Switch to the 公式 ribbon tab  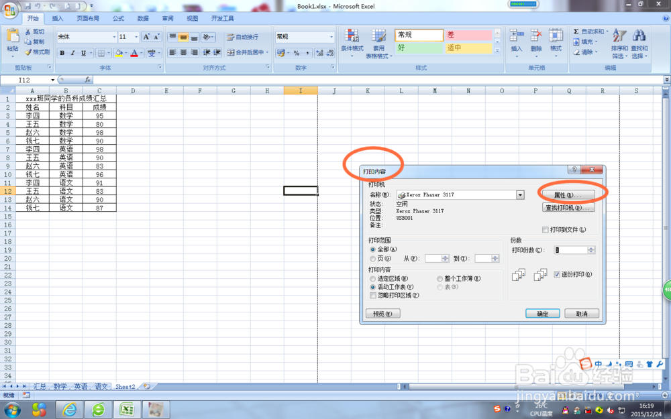click(x=118, y=18)
